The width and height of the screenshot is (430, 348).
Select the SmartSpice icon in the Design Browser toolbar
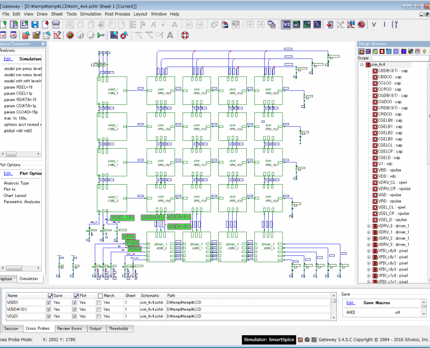(382, 51)
